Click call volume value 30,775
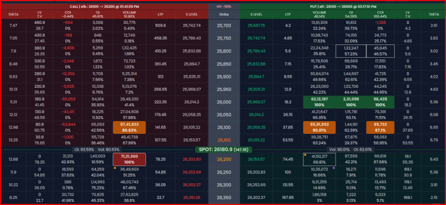446x205 pixels. tap(129, 22)
